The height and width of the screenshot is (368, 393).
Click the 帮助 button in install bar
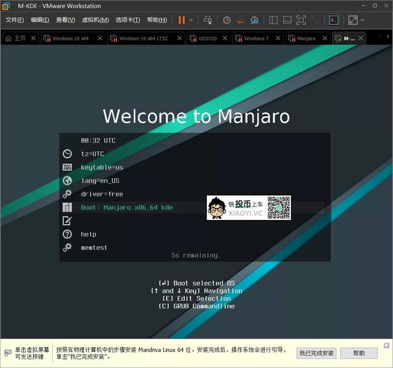pos(359,353)
